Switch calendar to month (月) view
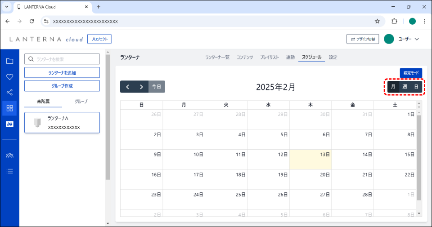Viewport: 432px width, 227px height. pyautogui.click(x=393, y=87)
